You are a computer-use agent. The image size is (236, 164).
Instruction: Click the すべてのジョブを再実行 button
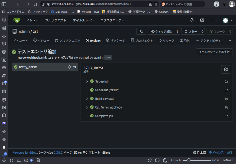(214, 52)
